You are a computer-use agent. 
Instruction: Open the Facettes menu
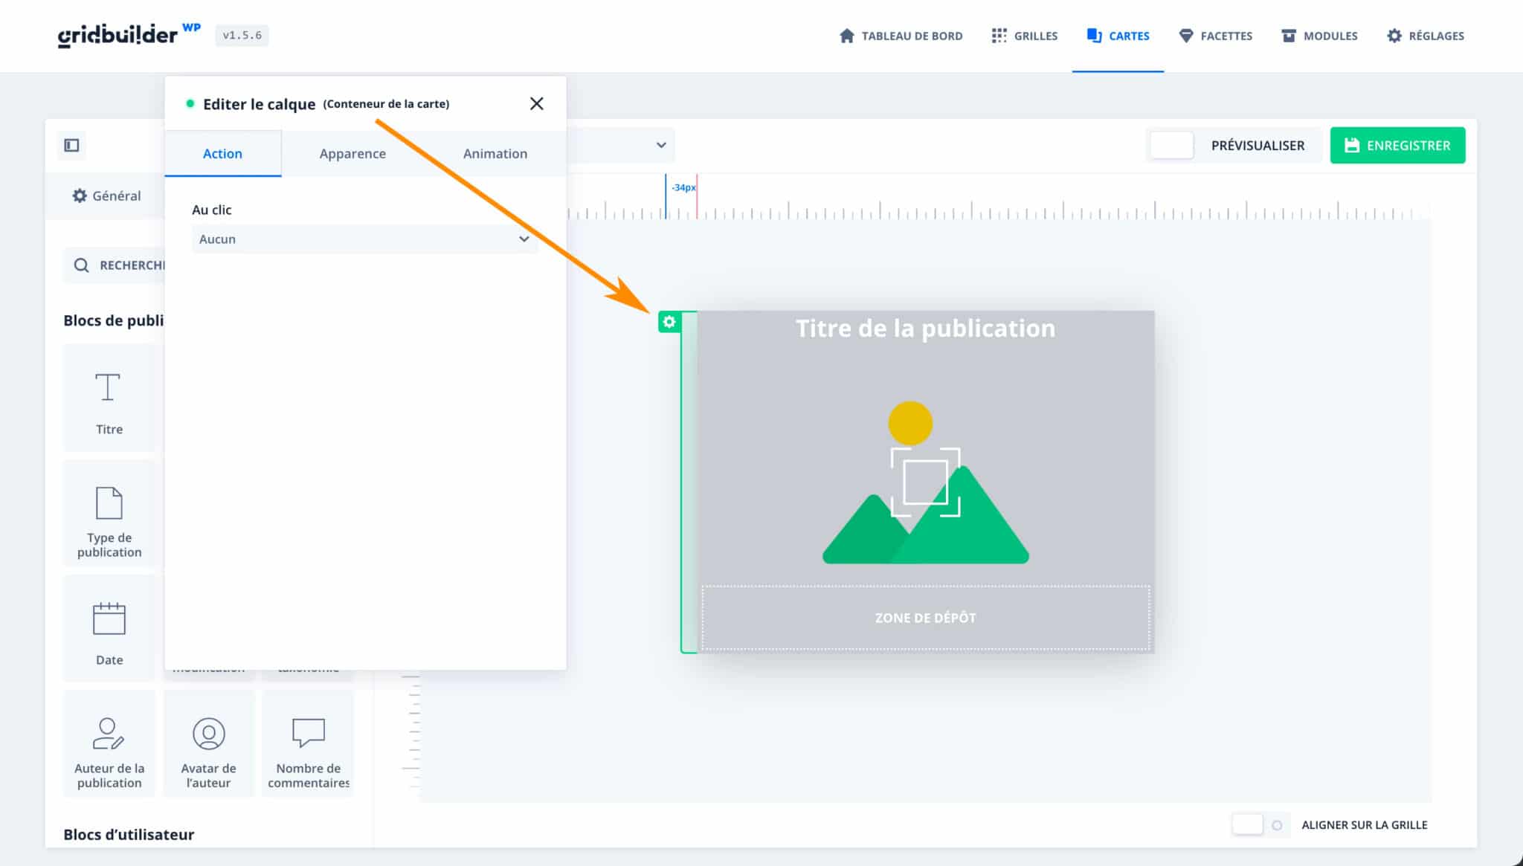[x=1216, y=36]
